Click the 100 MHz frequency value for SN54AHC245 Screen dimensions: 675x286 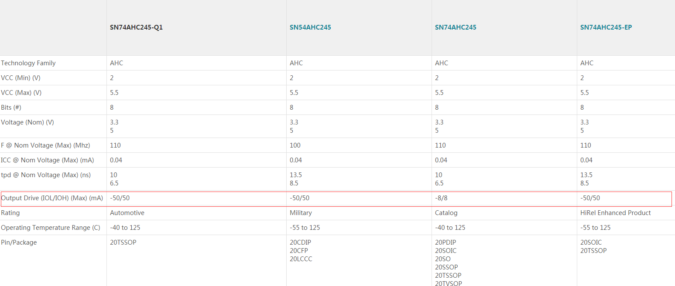click(295, 145)
